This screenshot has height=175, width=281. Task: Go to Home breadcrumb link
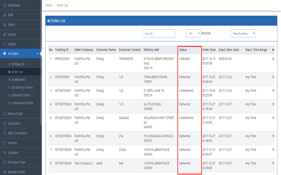pyautogui.click(x=49, y=5)
